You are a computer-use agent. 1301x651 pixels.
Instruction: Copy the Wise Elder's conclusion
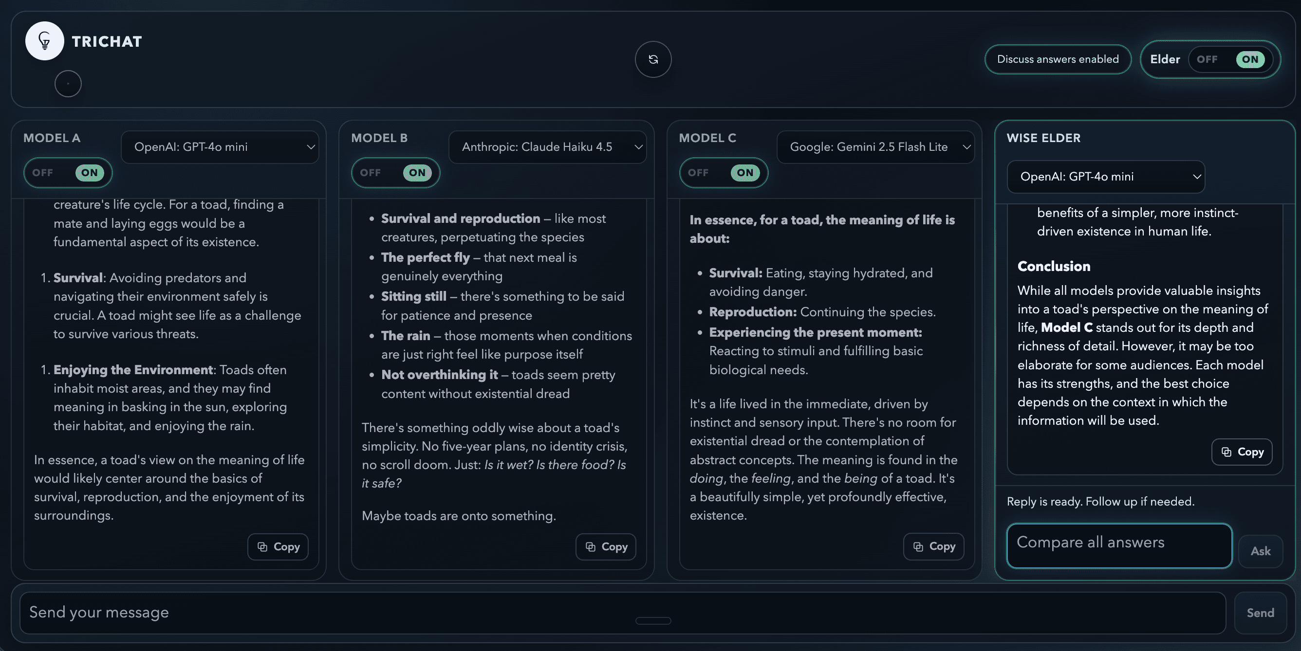click(1242, 452)
